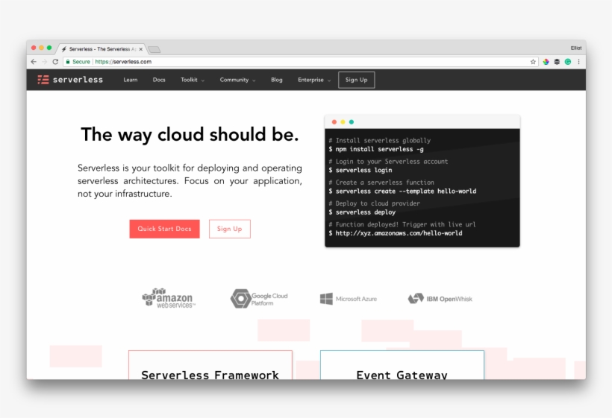Click the Microsoft Azure logo
Viewport: 612px width, 418px height.
coord(348,299)
